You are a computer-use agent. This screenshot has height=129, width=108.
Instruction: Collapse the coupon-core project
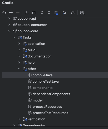pos(9,31)
